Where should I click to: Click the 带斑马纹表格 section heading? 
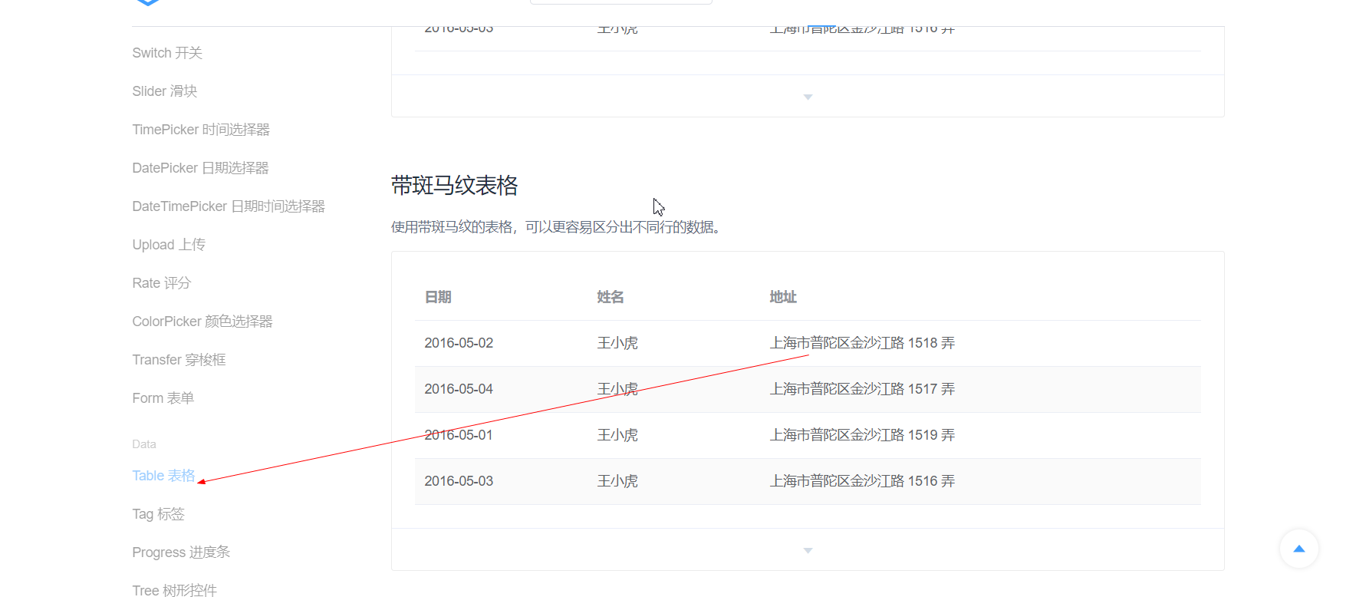(x=454, y=186)
